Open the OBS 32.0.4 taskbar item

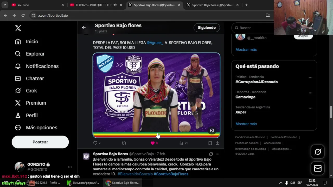coord(45,183)
